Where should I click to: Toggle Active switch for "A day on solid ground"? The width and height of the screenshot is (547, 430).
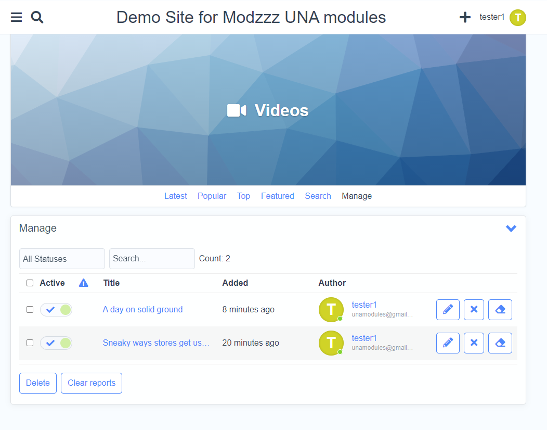[56, 310]
